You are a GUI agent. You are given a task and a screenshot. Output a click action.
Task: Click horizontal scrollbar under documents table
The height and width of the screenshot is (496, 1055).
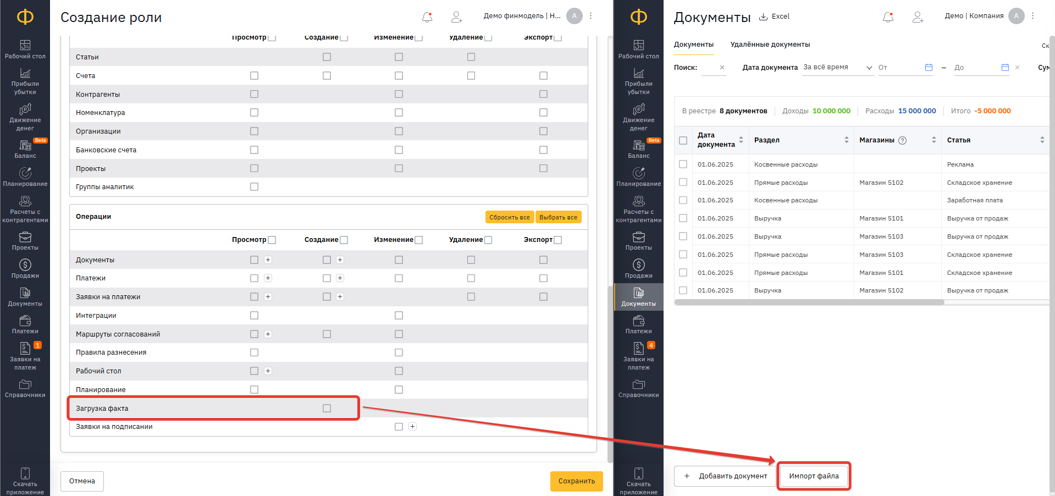pyautogui.click(x=809, y=302)
